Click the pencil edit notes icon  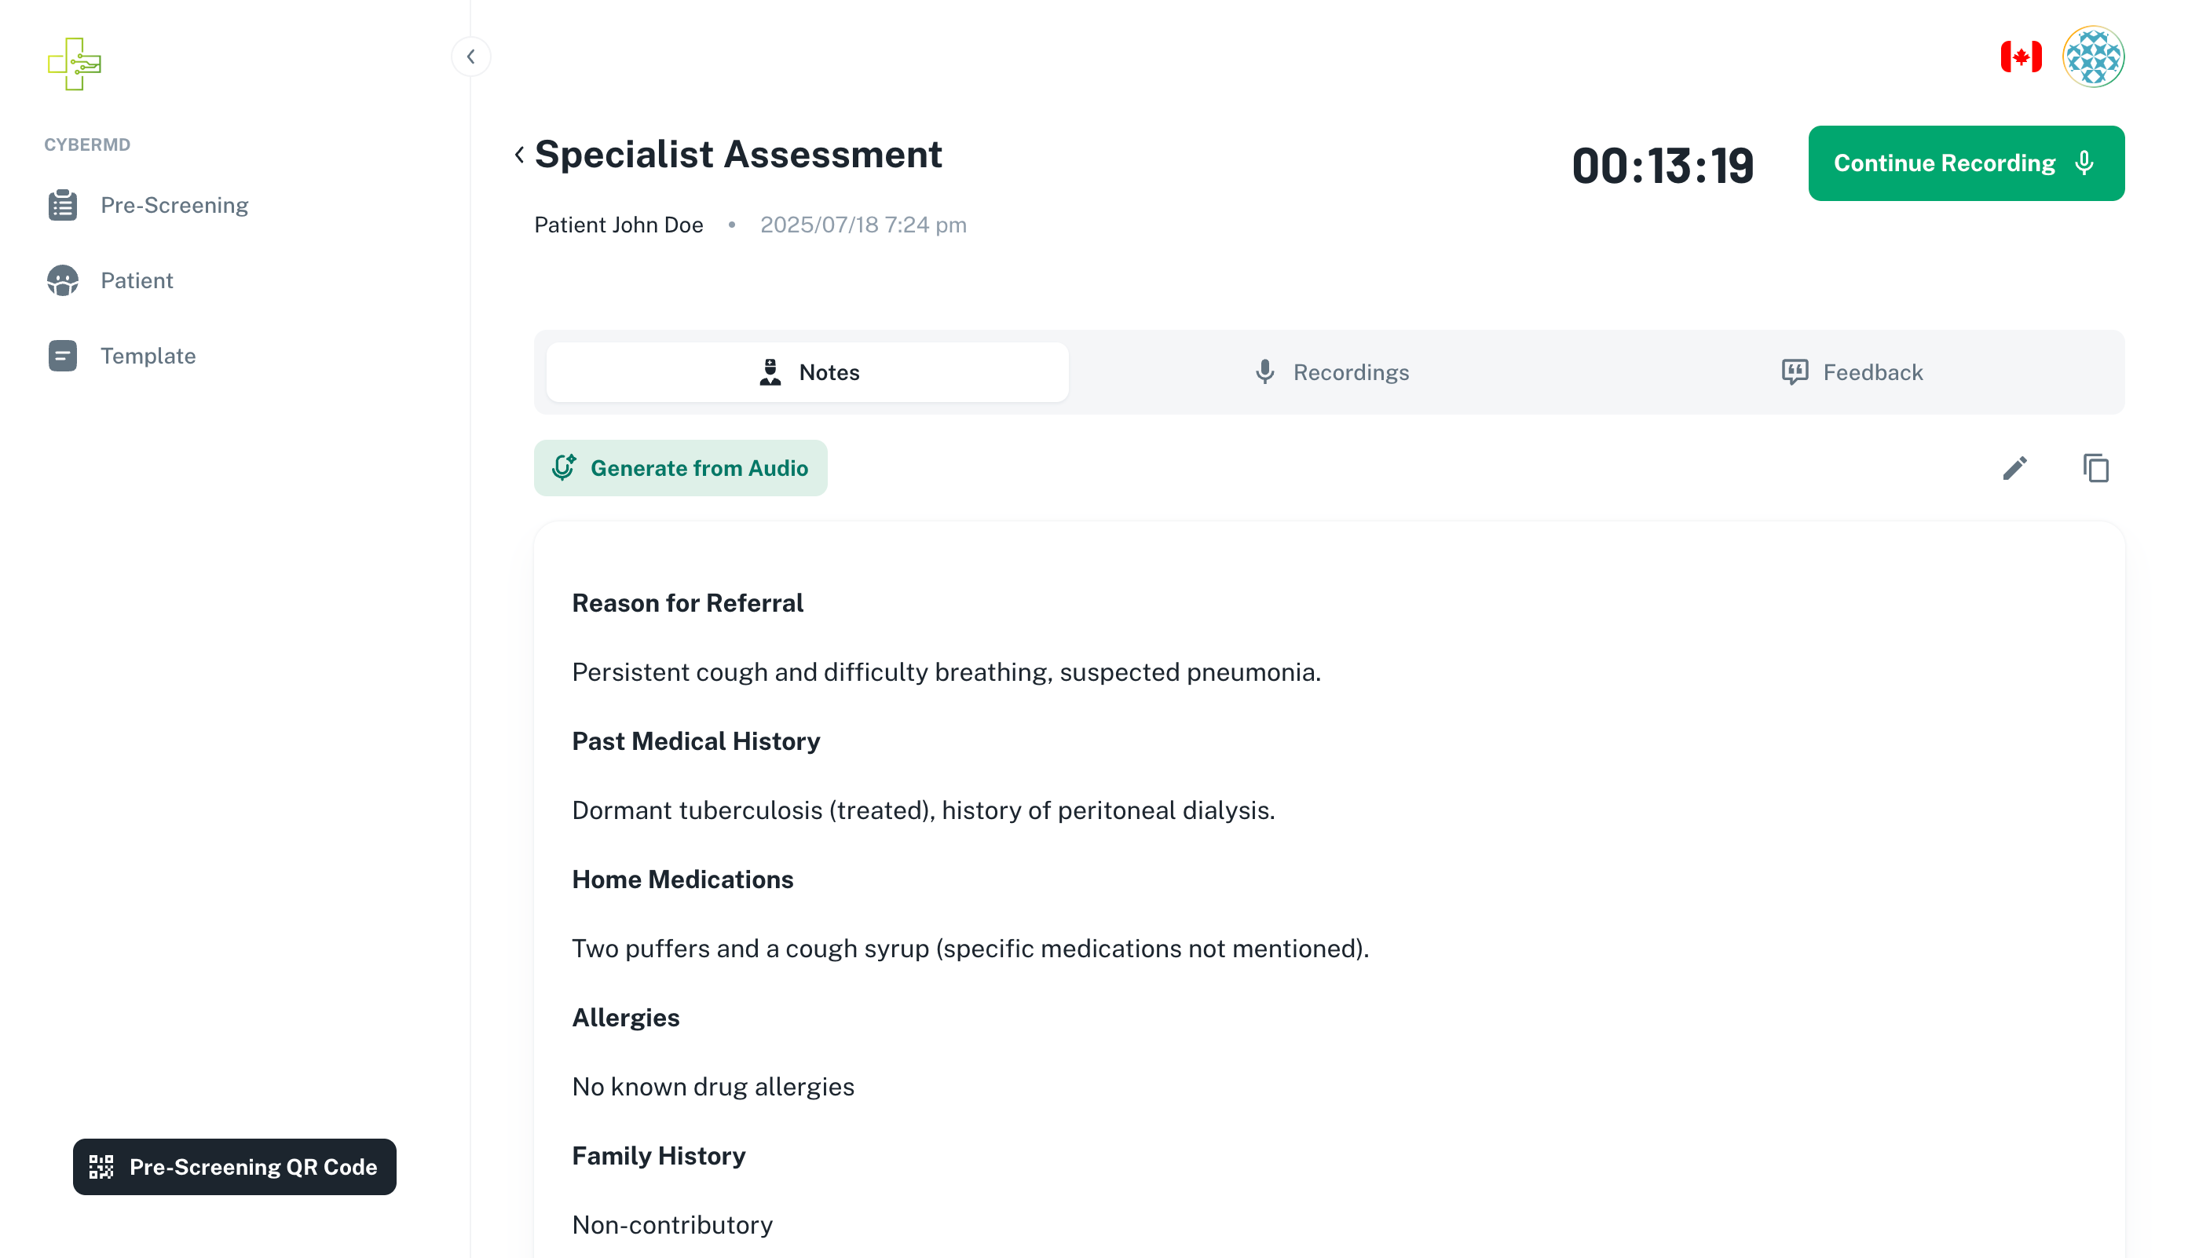coord(2014,468)
